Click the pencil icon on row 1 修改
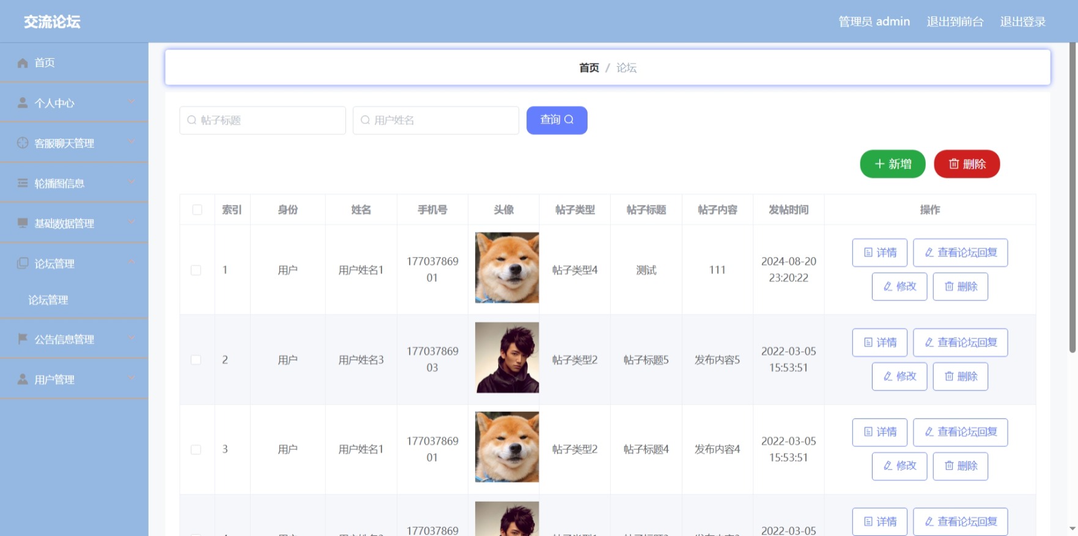 (x=888, y=286)
